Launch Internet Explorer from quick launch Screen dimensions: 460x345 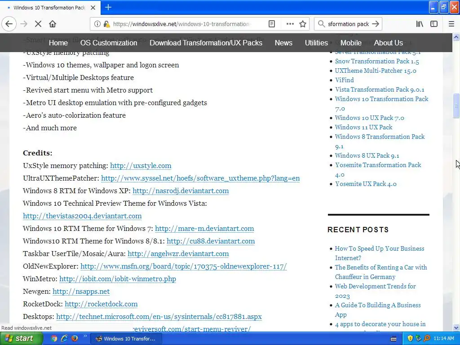tap(64, 338)
